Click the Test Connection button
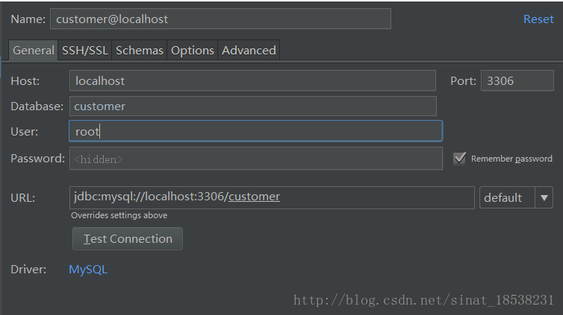 pyautogui.click(x=128, y=239)
